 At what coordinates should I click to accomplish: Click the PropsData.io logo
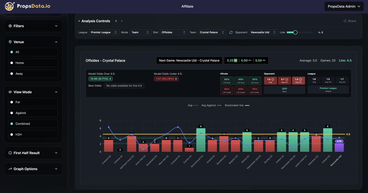(27, 6)
